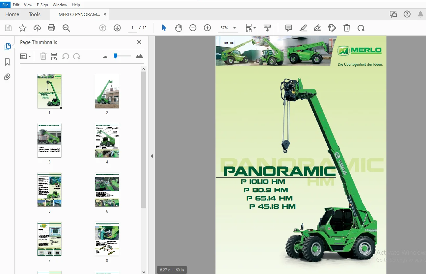The image size is (426, 274).
Task: Close the MERLO PANORAM... document tab
Action: (x=105, y=14)
